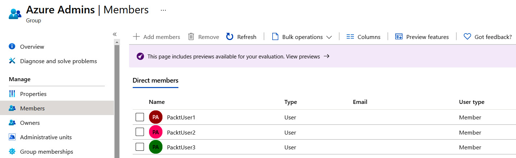Open the ellipsis more options menu
Screen dimensions: 516x158
click(x=163, y=10)
